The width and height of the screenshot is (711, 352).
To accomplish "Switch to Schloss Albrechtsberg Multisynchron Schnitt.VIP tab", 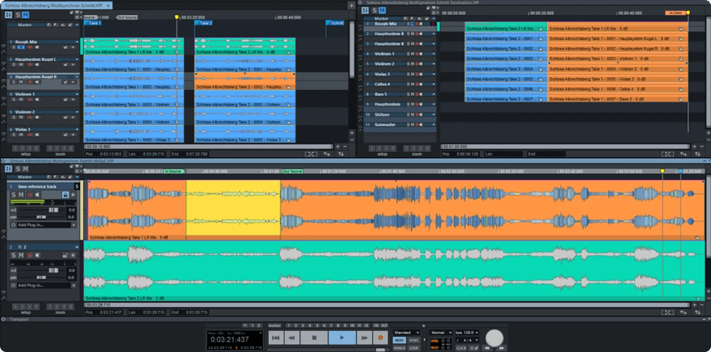I will coord(55,5).
